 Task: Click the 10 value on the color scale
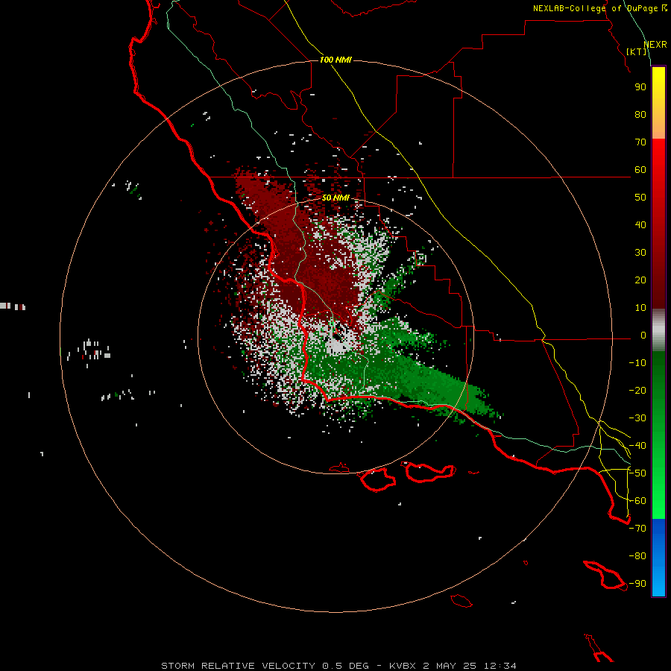coord(640,308)
